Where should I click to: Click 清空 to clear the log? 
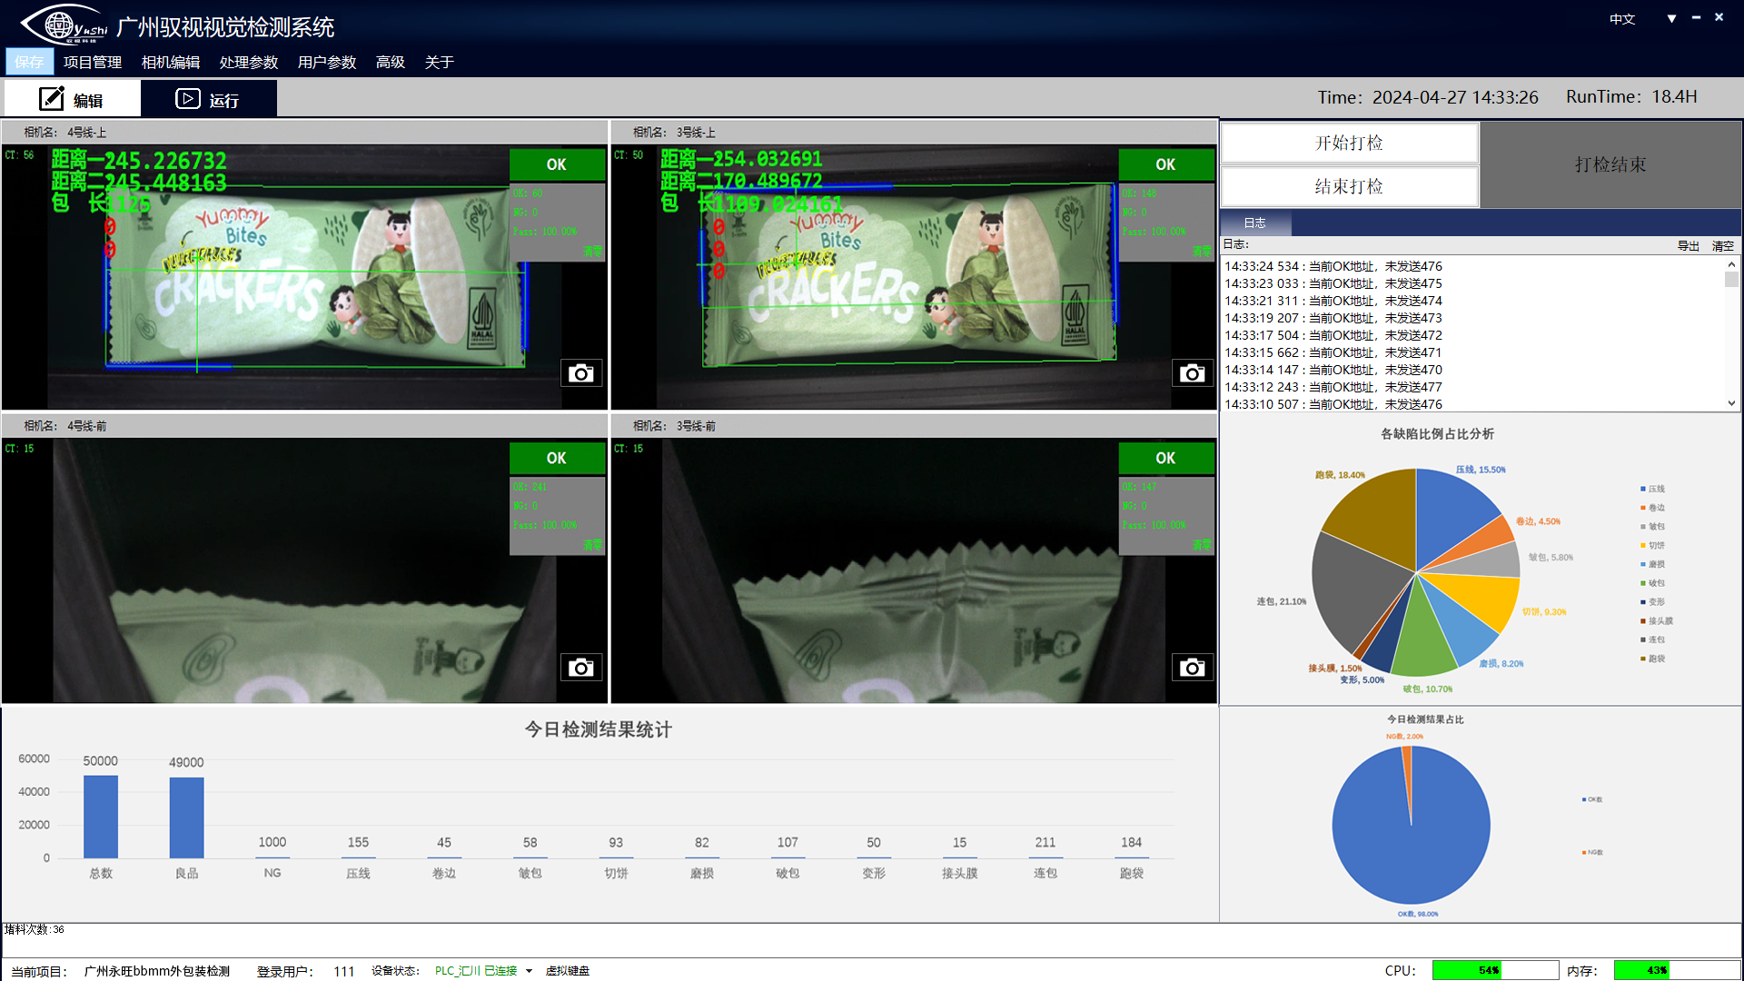click(1722, 245)
